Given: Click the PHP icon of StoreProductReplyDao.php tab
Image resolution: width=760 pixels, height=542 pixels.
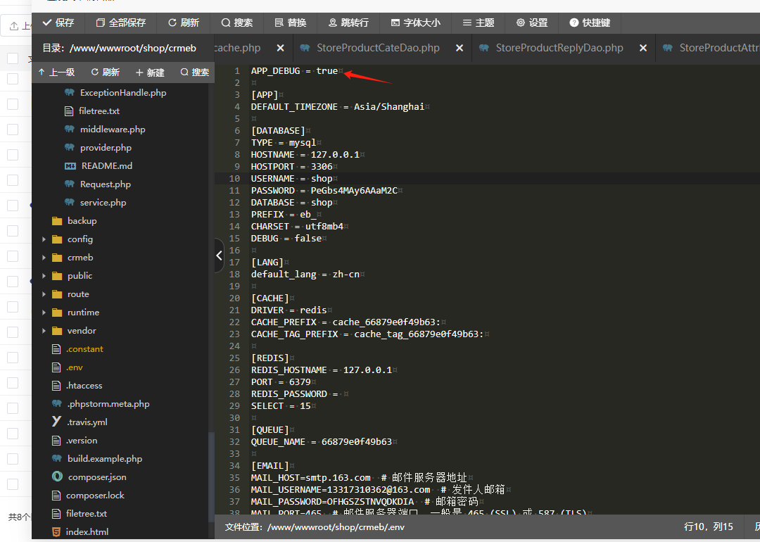Looking at the screenshot, I should click(x=483, y=48).
